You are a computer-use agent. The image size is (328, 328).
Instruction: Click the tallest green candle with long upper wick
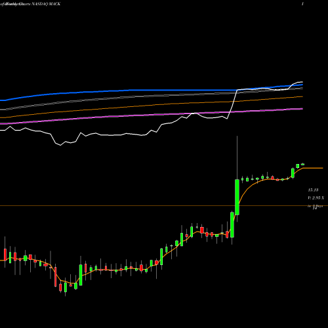coord(237,197)
